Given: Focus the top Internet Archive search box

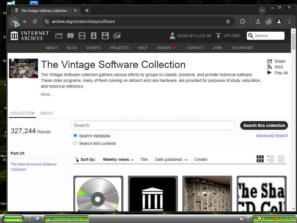Looking at the screenshot, I should (266, 36).
